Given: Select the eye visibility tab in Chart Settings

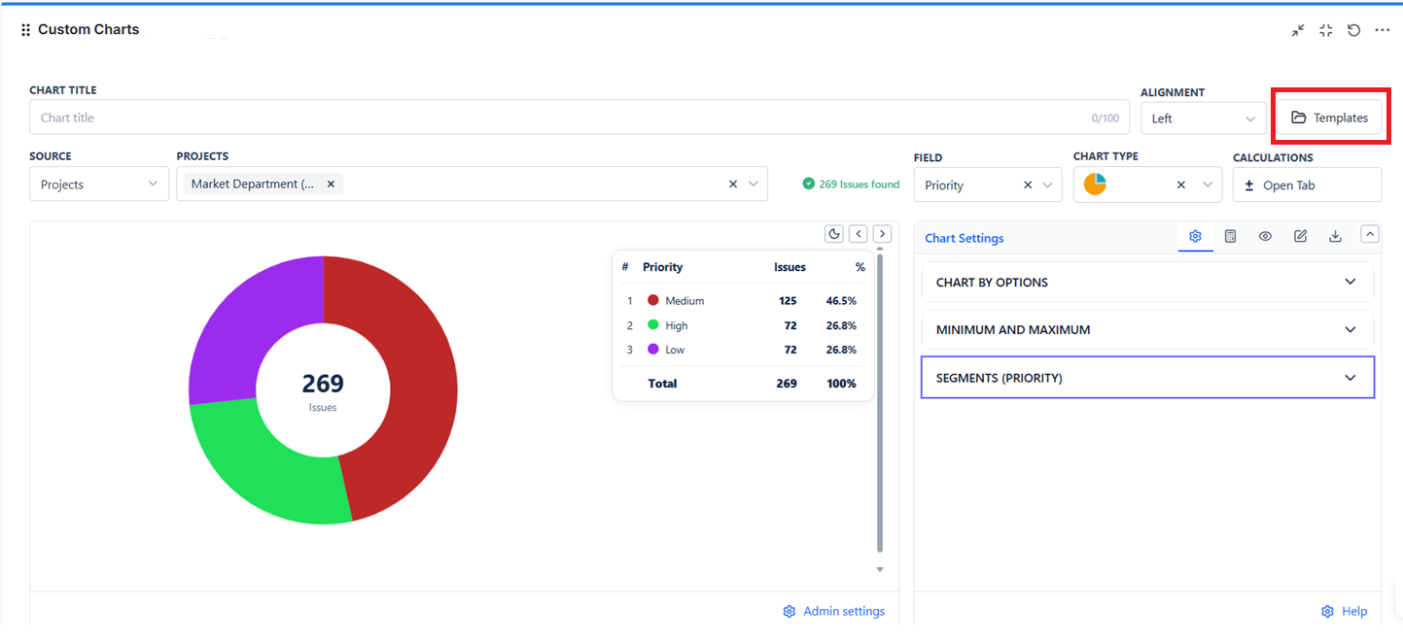Looking at the screenshot, I should tap(1265, 236).
